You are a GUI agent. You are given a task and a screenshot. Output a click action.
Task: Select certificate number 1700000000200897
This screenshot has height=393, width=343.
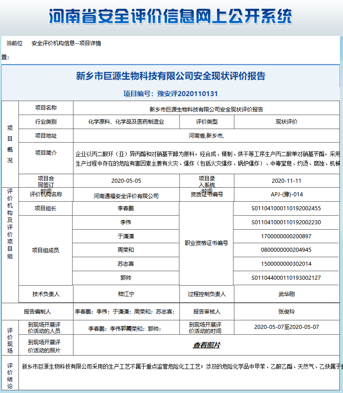point(286,236)
